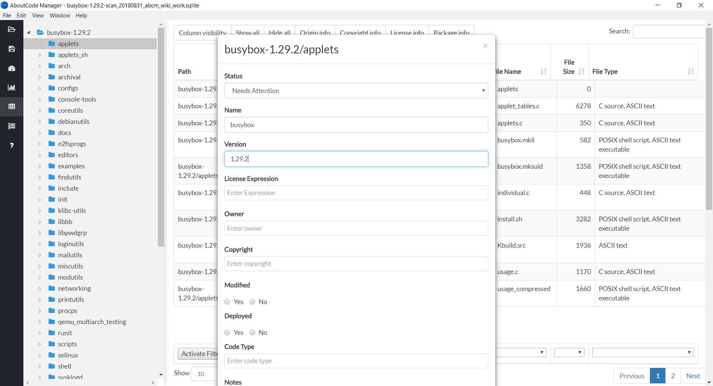This screenshot has width=713, height=386.
Task: Show Origin info columns
Action: (315, 30)
